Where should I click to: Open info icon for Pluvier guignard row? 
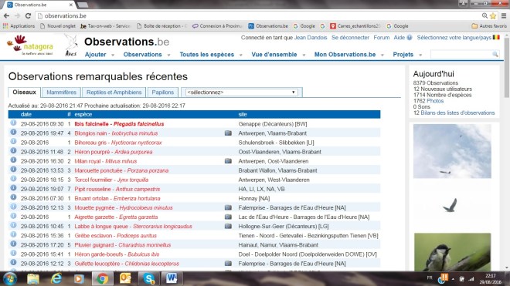click(x=13, y=244)
